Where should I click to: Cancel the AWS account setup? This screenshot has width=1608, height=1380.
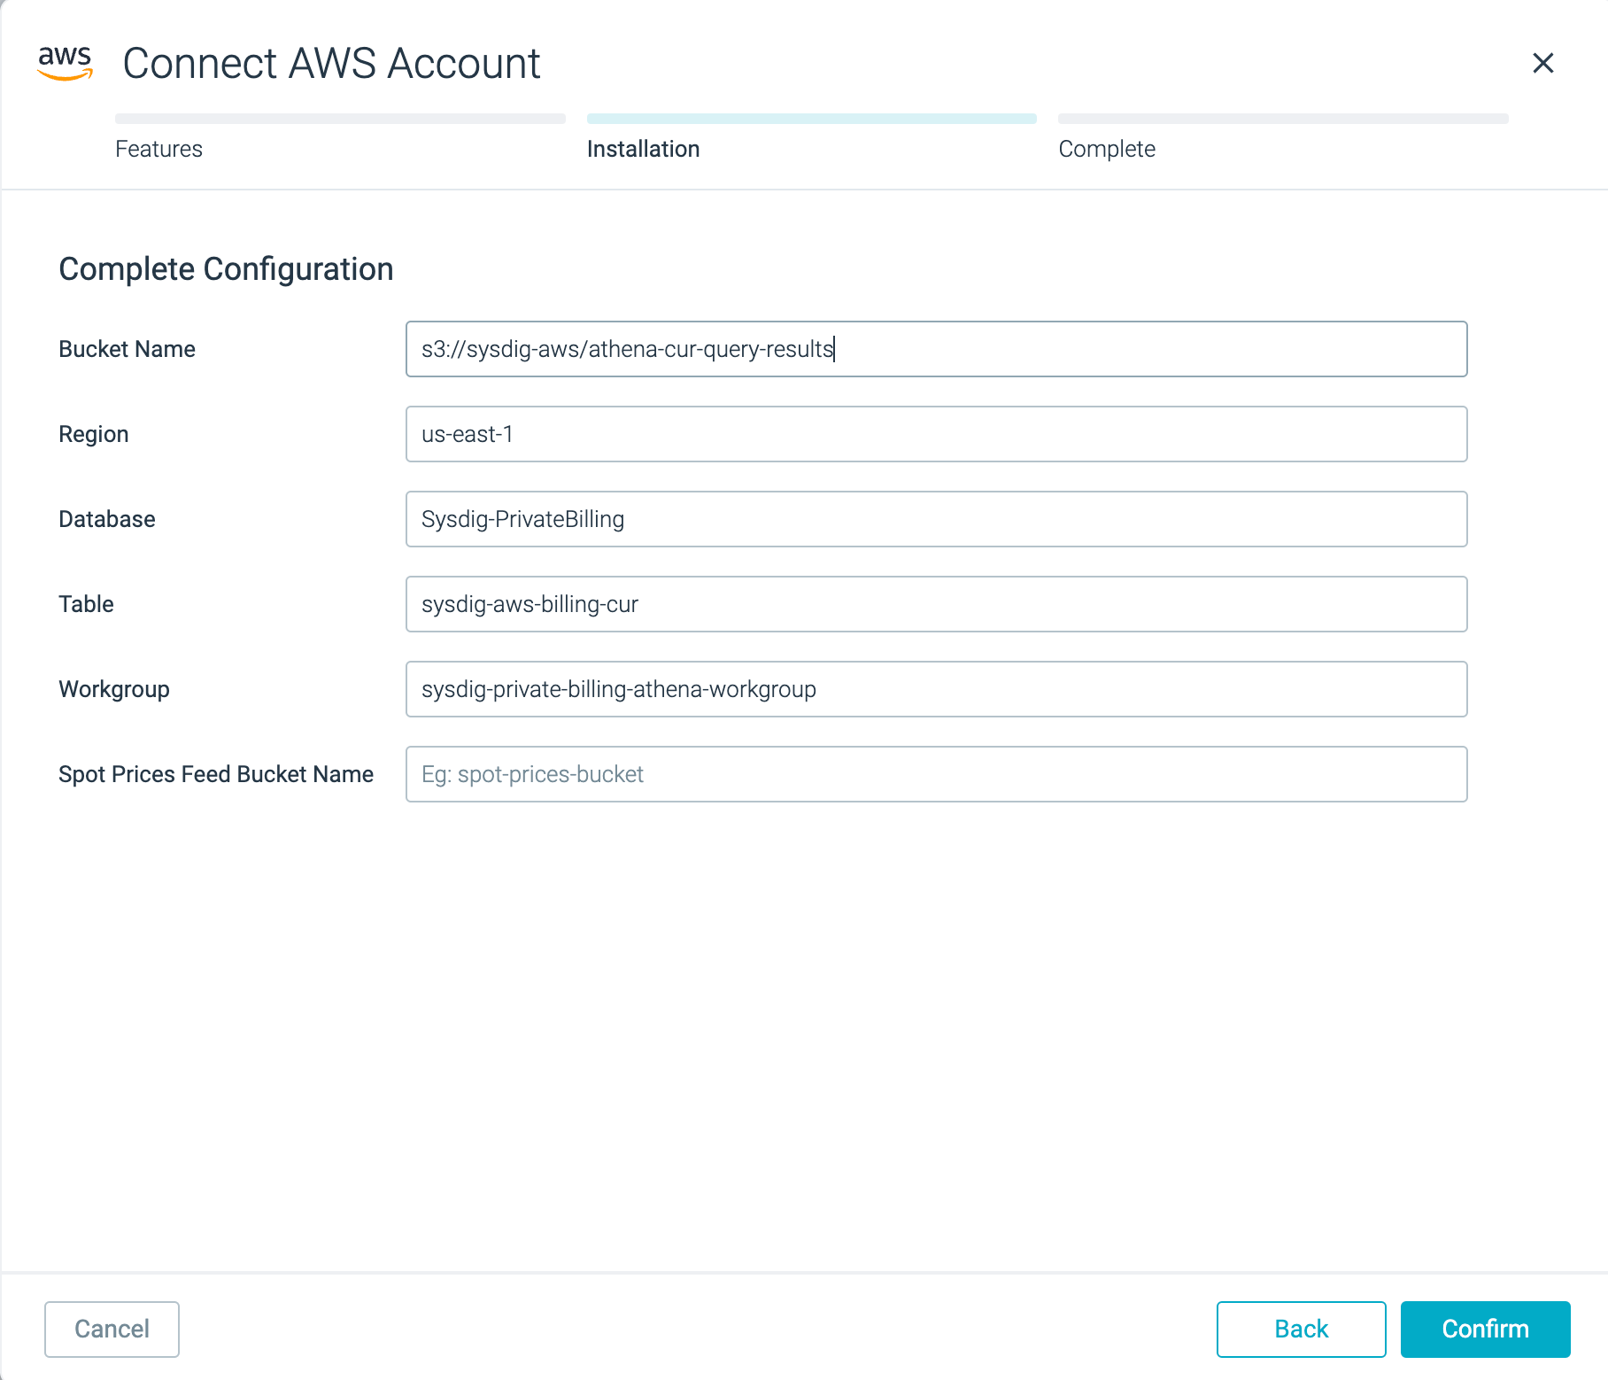pos(112,1329)
